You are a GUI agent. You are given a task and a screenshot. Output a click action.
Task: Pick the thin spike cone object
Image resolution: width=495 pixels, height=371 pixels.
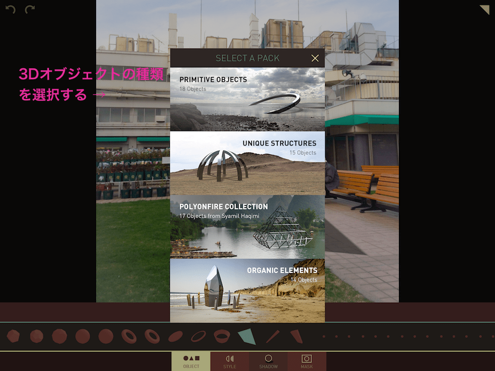point(272,336)
